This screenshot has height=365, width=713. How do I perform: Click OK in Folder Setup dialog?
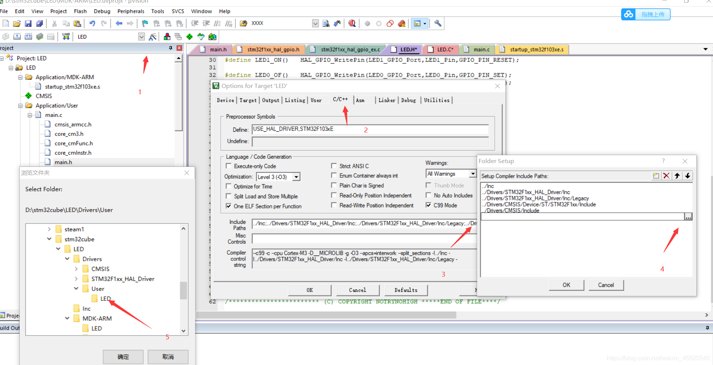pyautogui.click(x=566, y=285)
